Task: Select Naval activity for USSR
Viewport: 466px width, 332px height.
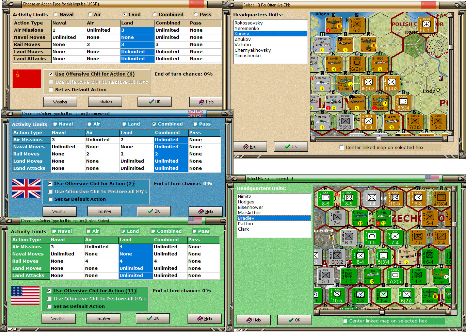Action: [63, 15]
